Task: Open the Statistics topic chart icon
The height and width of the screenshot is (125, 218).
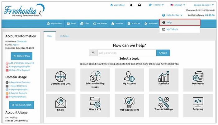Action: pyautogui.click(x=163, y=76)
